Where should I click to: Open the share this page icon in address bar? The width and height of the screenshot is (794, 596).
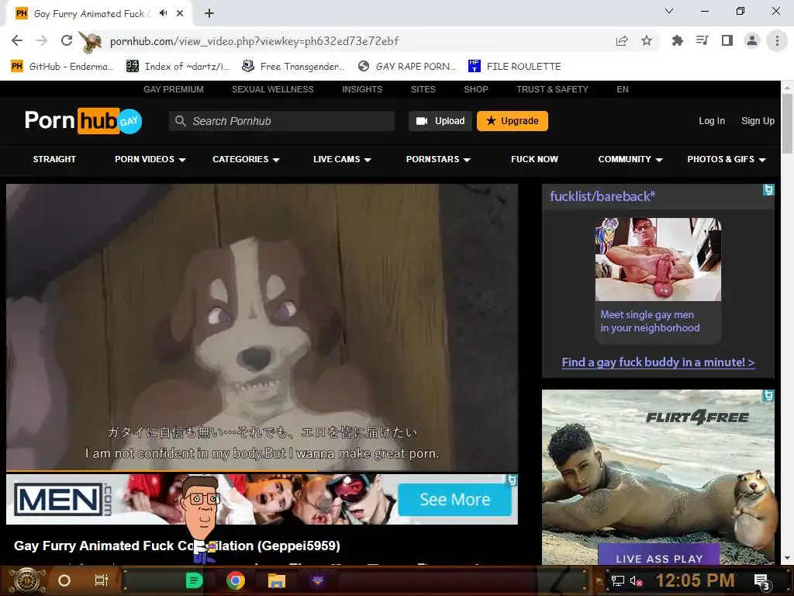(x=622, y=40)
